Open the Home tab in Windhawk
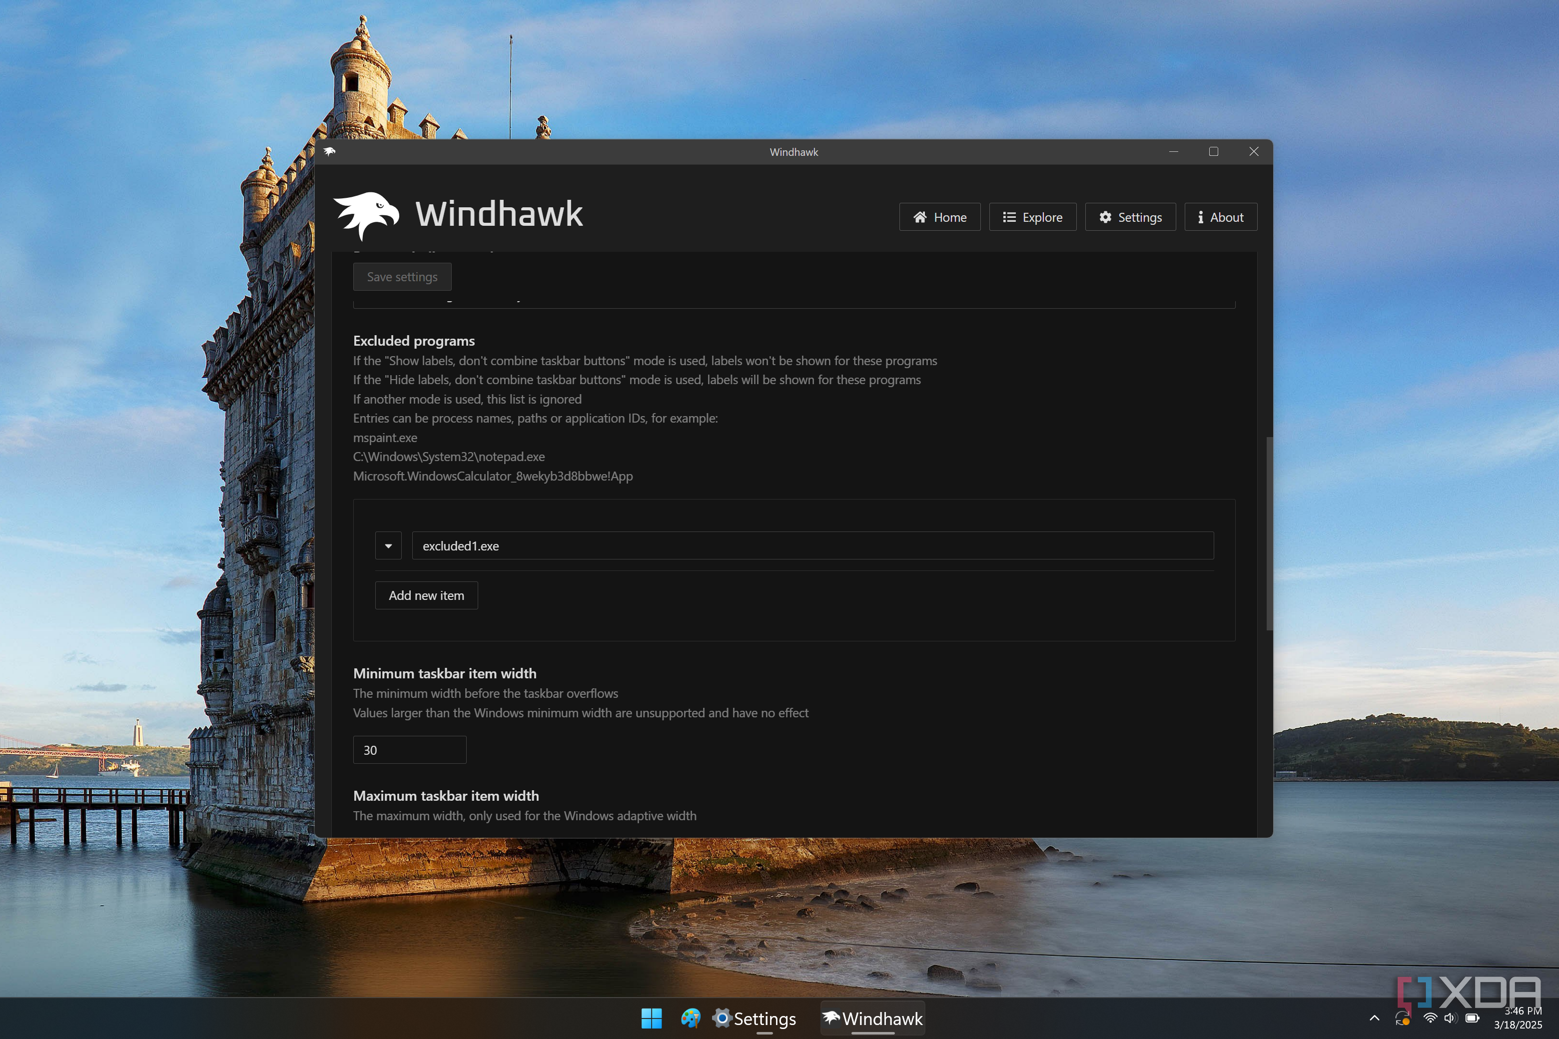This screenshot has width=1559, height=1039. click(x=939, y=217)
